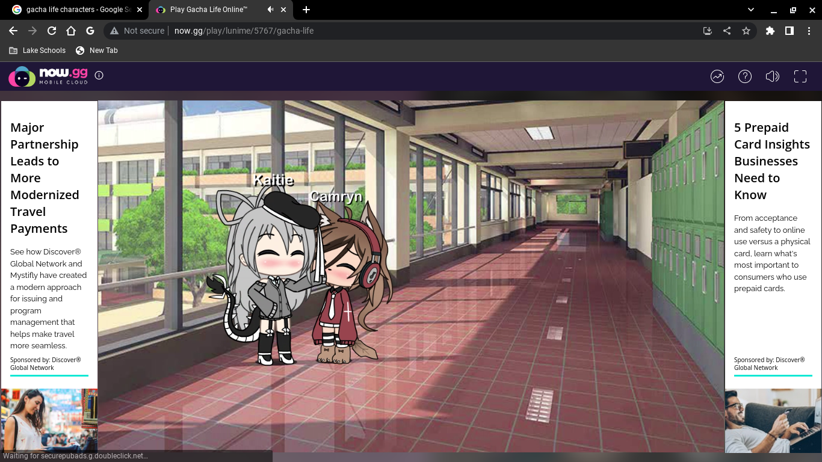Open the browser home page
Image resolution: width=822 pixels, height=462 pixels.
pyautogui.click(x=71, y=31)
